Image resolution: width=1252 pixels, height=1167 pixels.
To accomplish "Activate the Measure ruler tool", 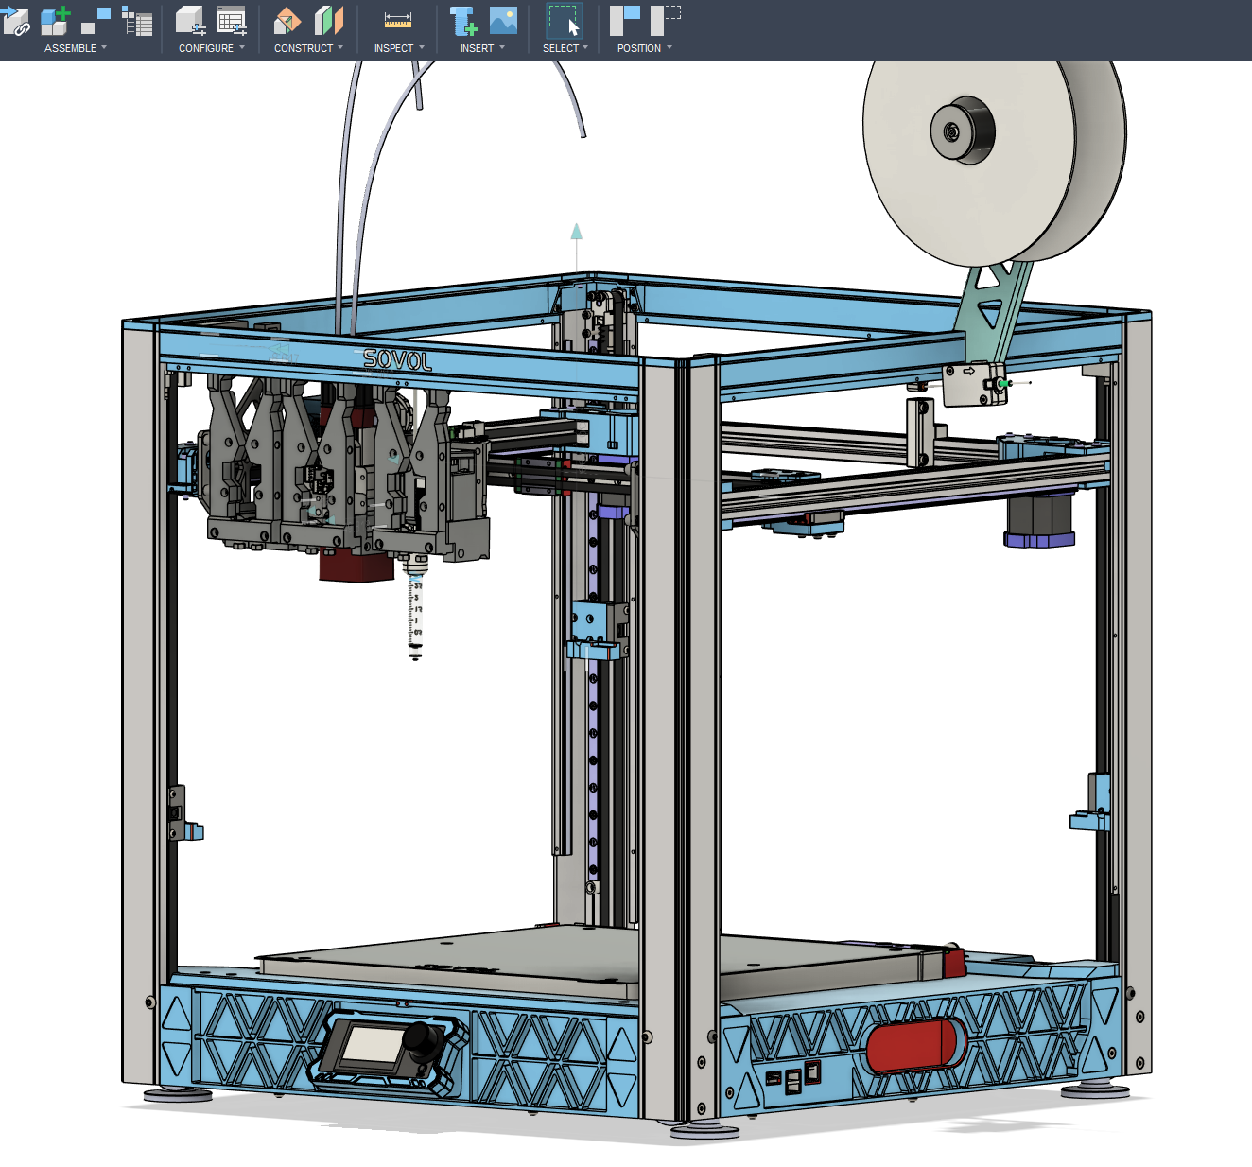I will [398, 20].
